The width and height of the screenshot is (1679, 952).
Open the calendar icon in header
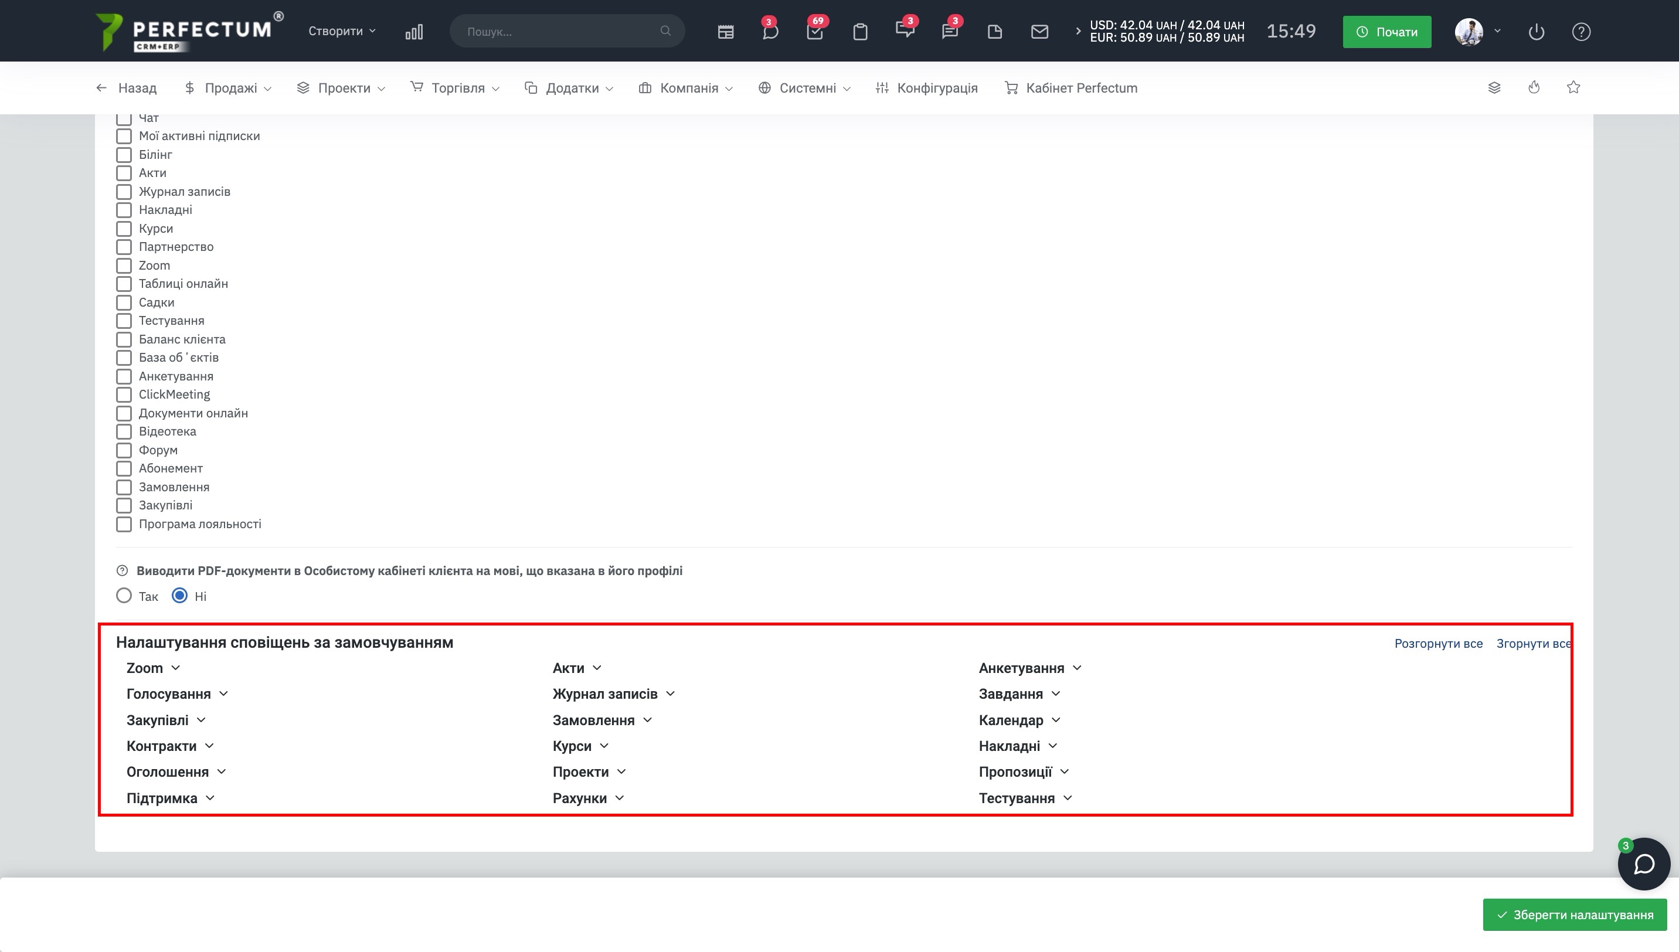pyautogui.click(x=725, y=32)
